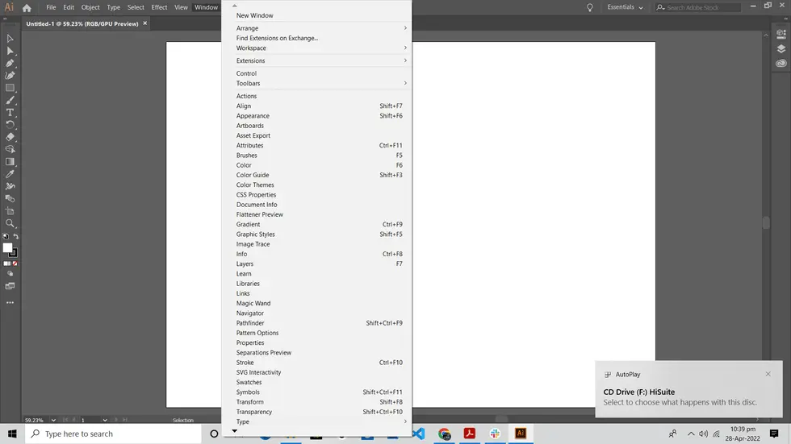Click Find Extensions on Exchange
The width and height of the screenshot is (791, 444).
point(277,38)
